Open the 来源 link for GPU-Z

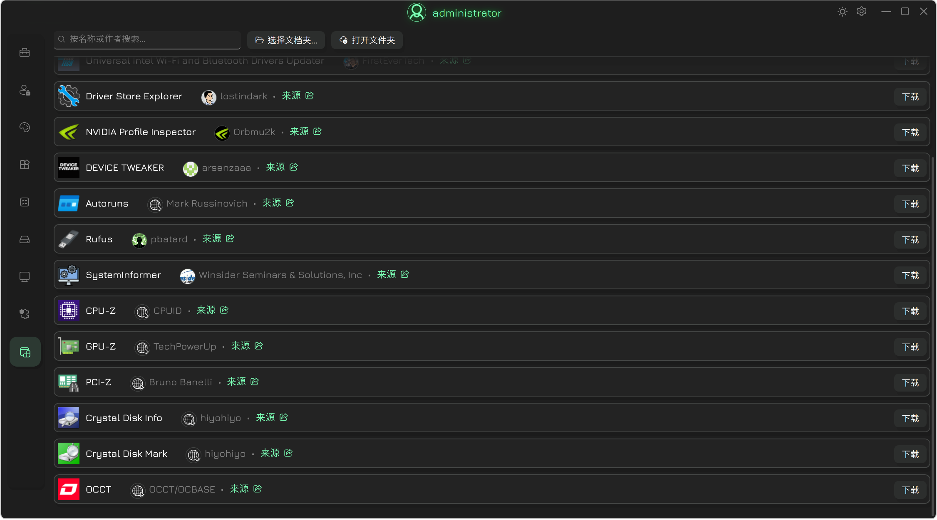pyautogui.click(x=247, y=346)
